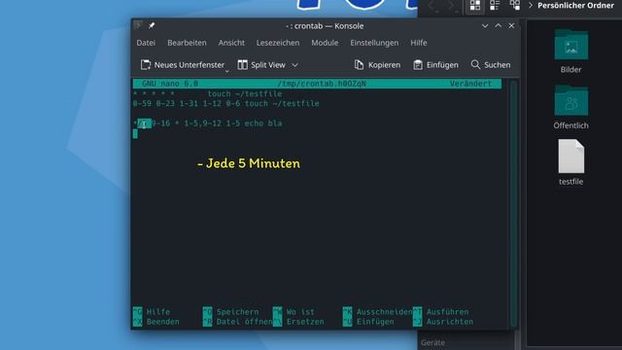The width and height of the screenshot is (622, 350).
Task: Click the '0-59 0-23 1-31' crontab line
Action: pyautogui.click(x=225, y=104)
